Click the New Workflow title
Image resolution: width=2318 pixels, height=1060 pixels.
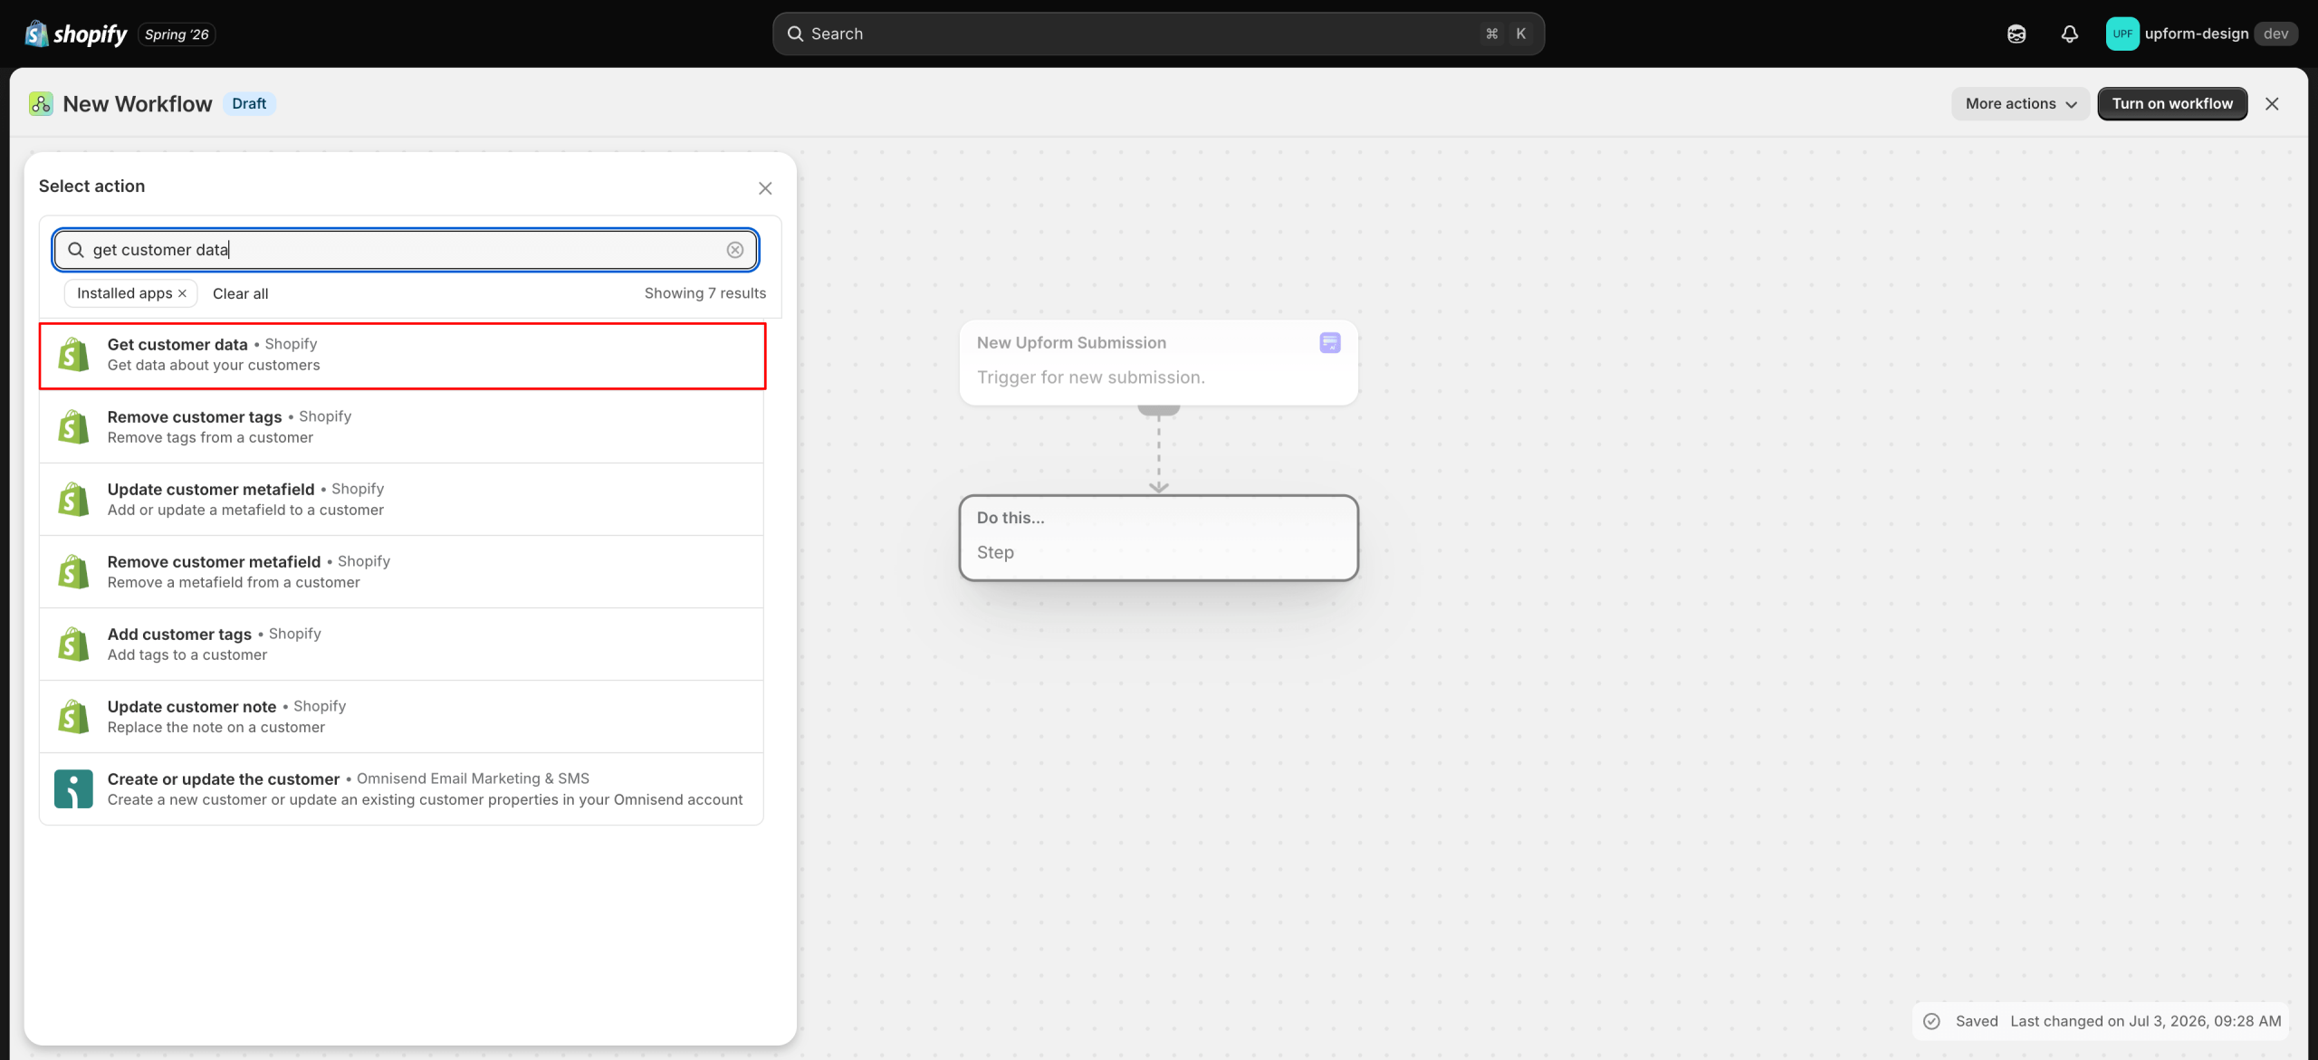138,104
